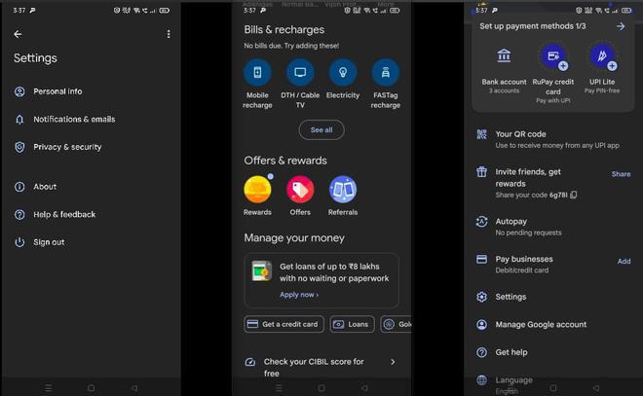Tap the Manage your money heading
The width and height of the screenshot is (643, 396).
coord(294,238)
